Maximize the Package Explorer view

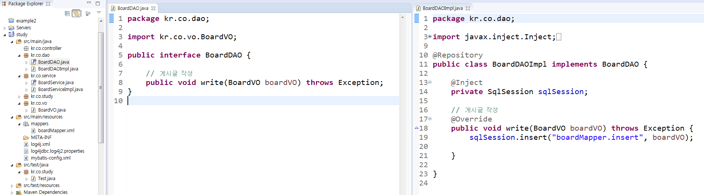click(x=98, y=3)
